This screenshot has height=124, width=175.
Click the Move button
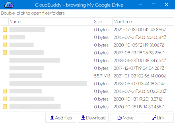tap(126, 118)
